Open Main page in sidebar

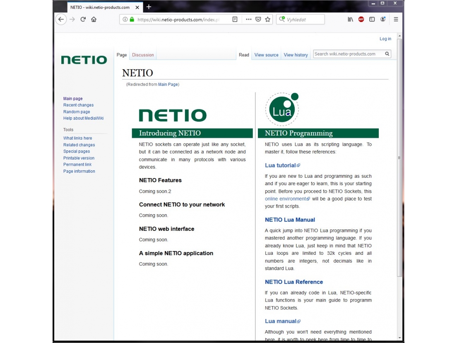click(x=73, y=99)
